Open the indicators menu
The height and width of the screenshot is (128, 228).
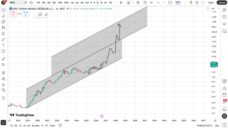pos(128,3)
